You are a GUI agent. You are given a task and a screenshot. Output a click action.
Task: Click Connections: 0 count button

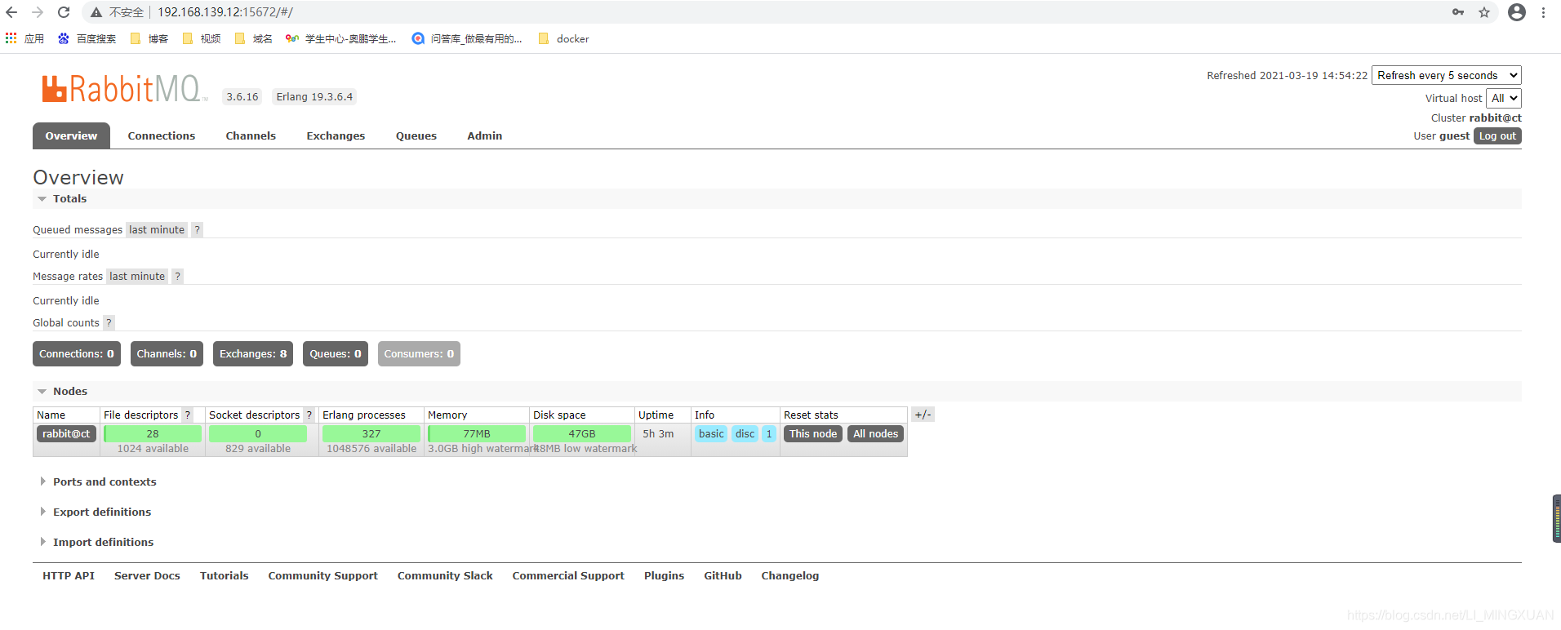click(77, 353)
